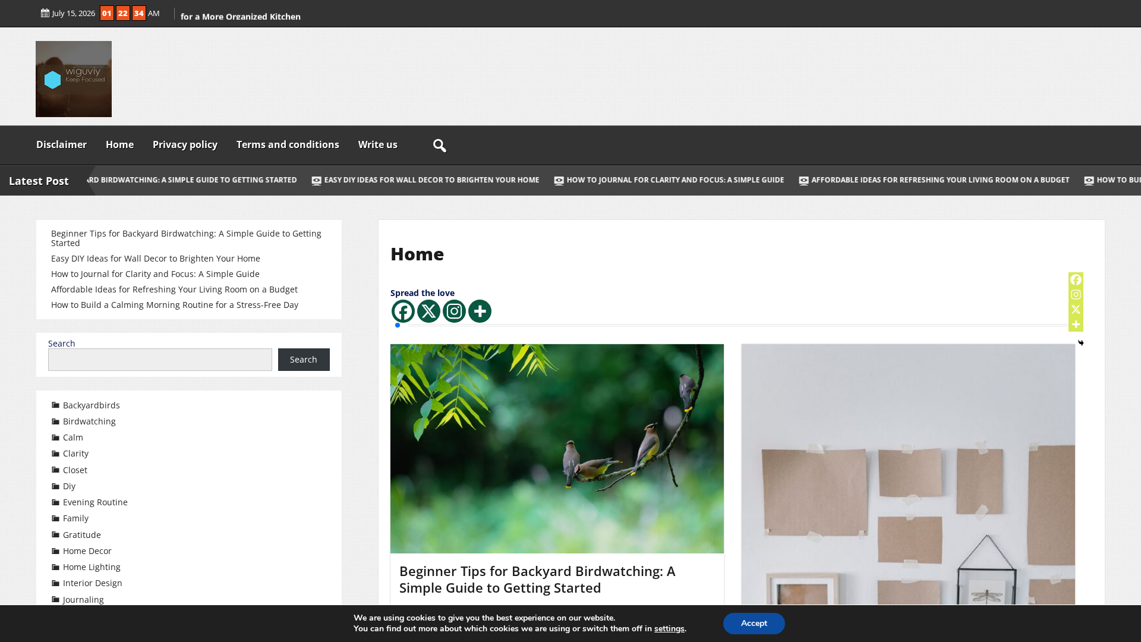Screen dimensions: 1141x642
Task: Click the floating sidebar X icon
Action: coord(1076,310)
